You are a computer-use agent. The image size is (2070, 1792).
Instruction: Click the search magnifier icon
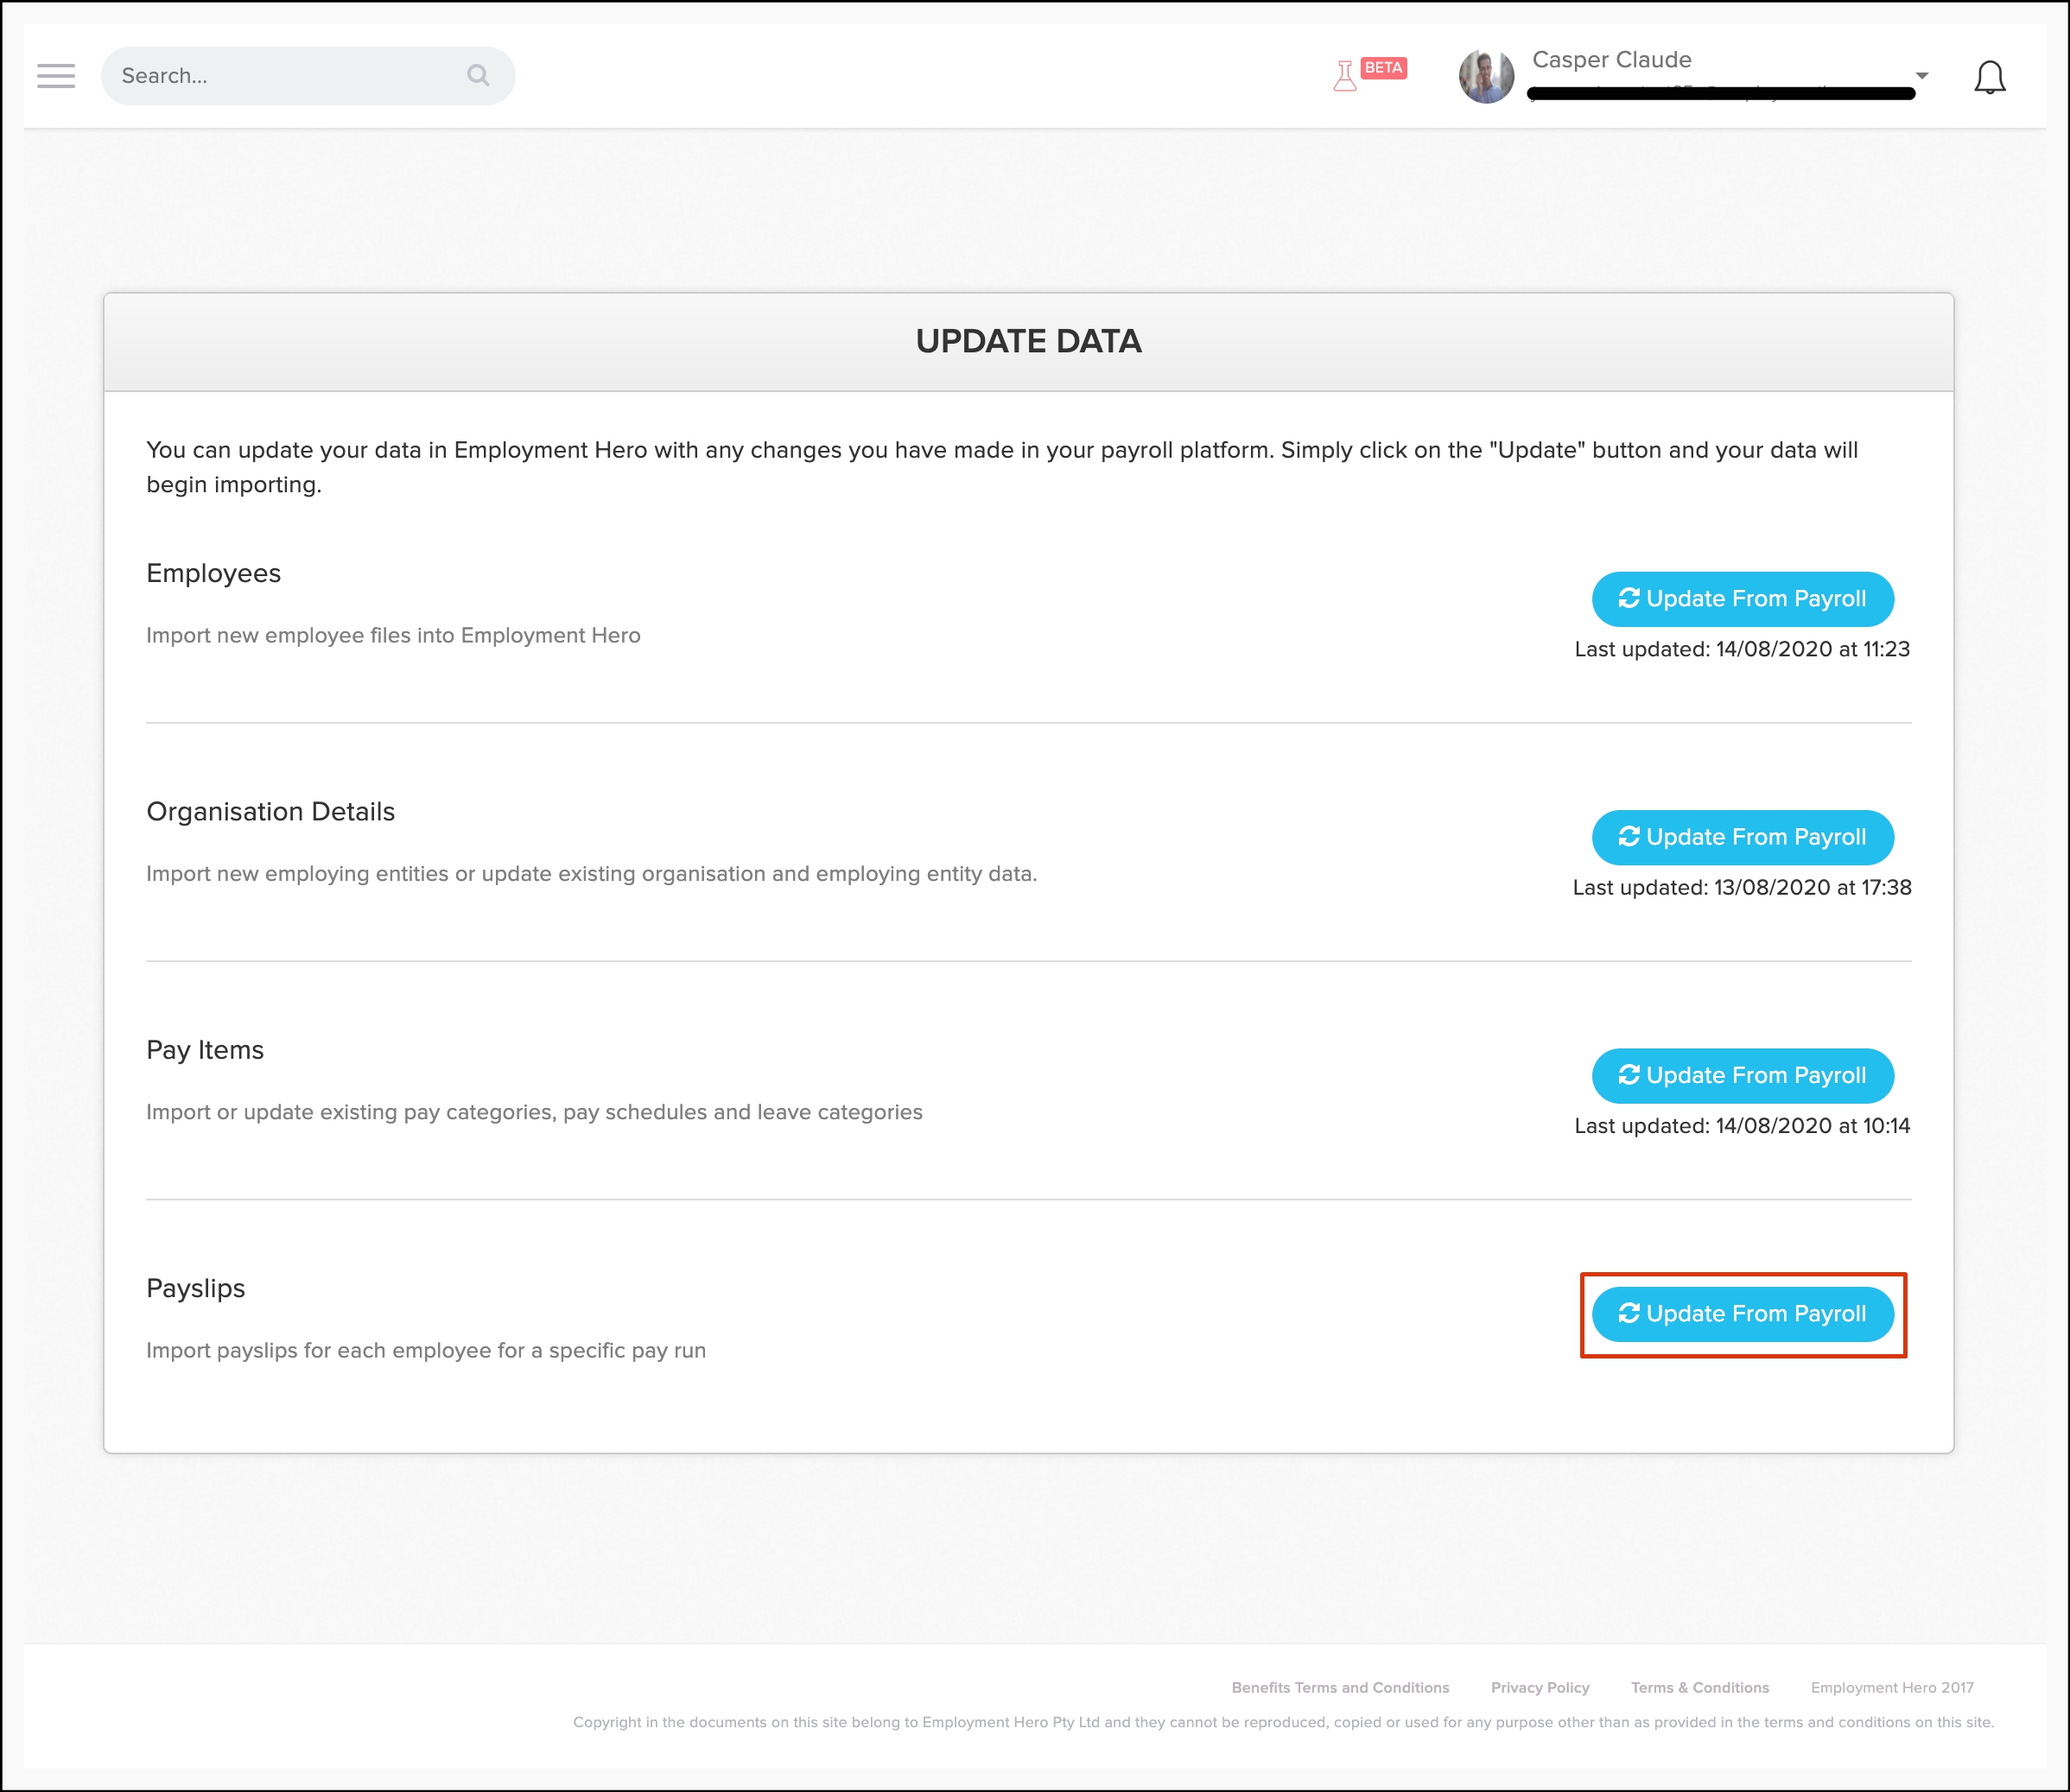479,75
